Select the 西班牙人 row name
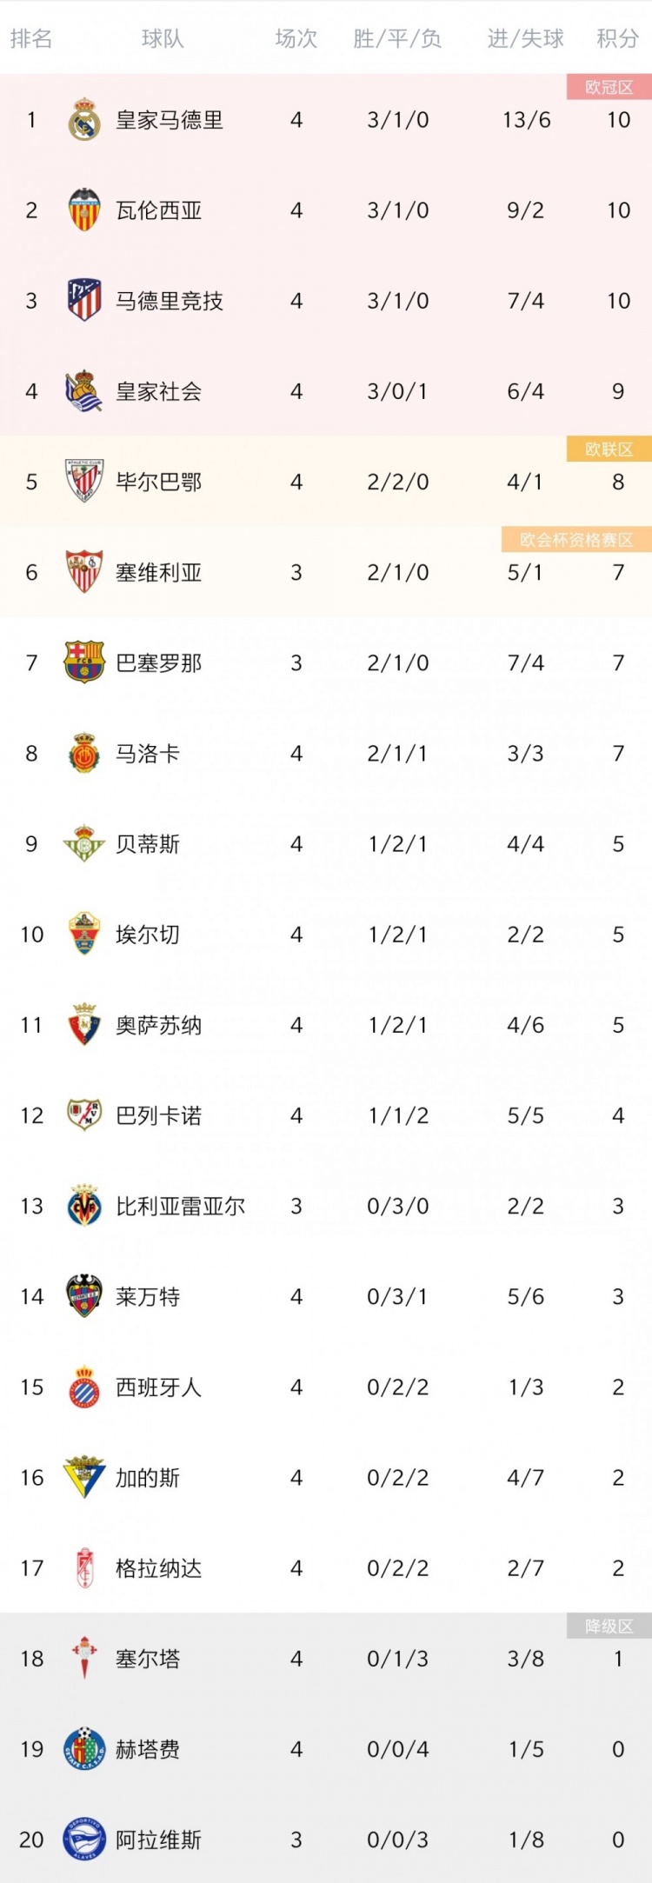The image size is (652, 1883). 159,1387
